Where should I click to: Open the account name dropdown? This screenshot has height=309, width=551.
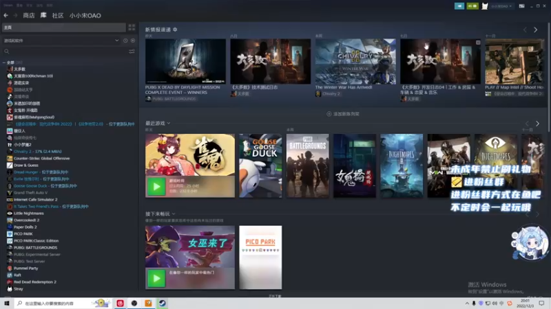pos(501,6)
